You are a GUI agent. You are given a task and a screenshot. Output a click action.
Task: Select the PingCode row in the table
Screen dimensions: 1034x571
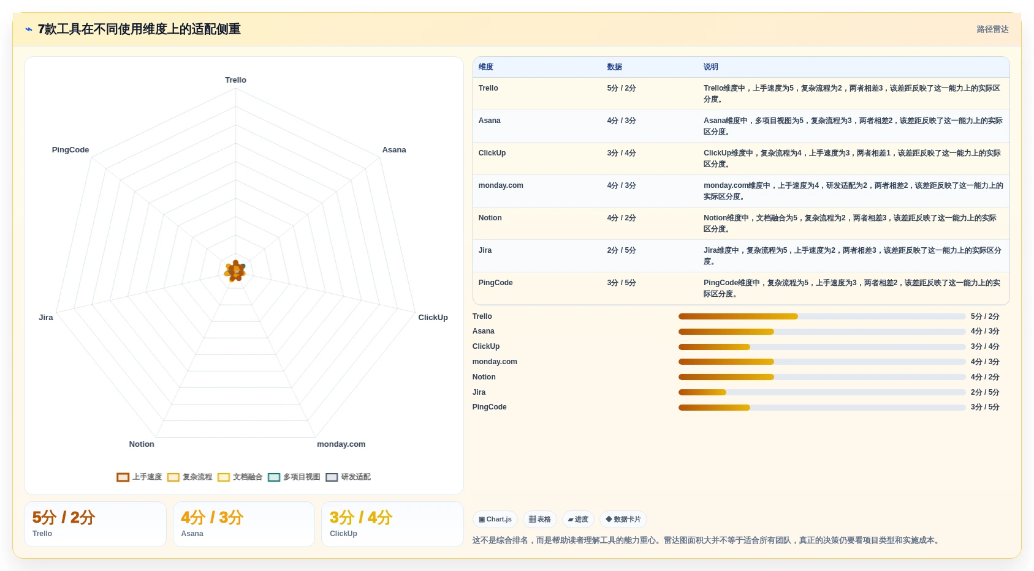741,288
